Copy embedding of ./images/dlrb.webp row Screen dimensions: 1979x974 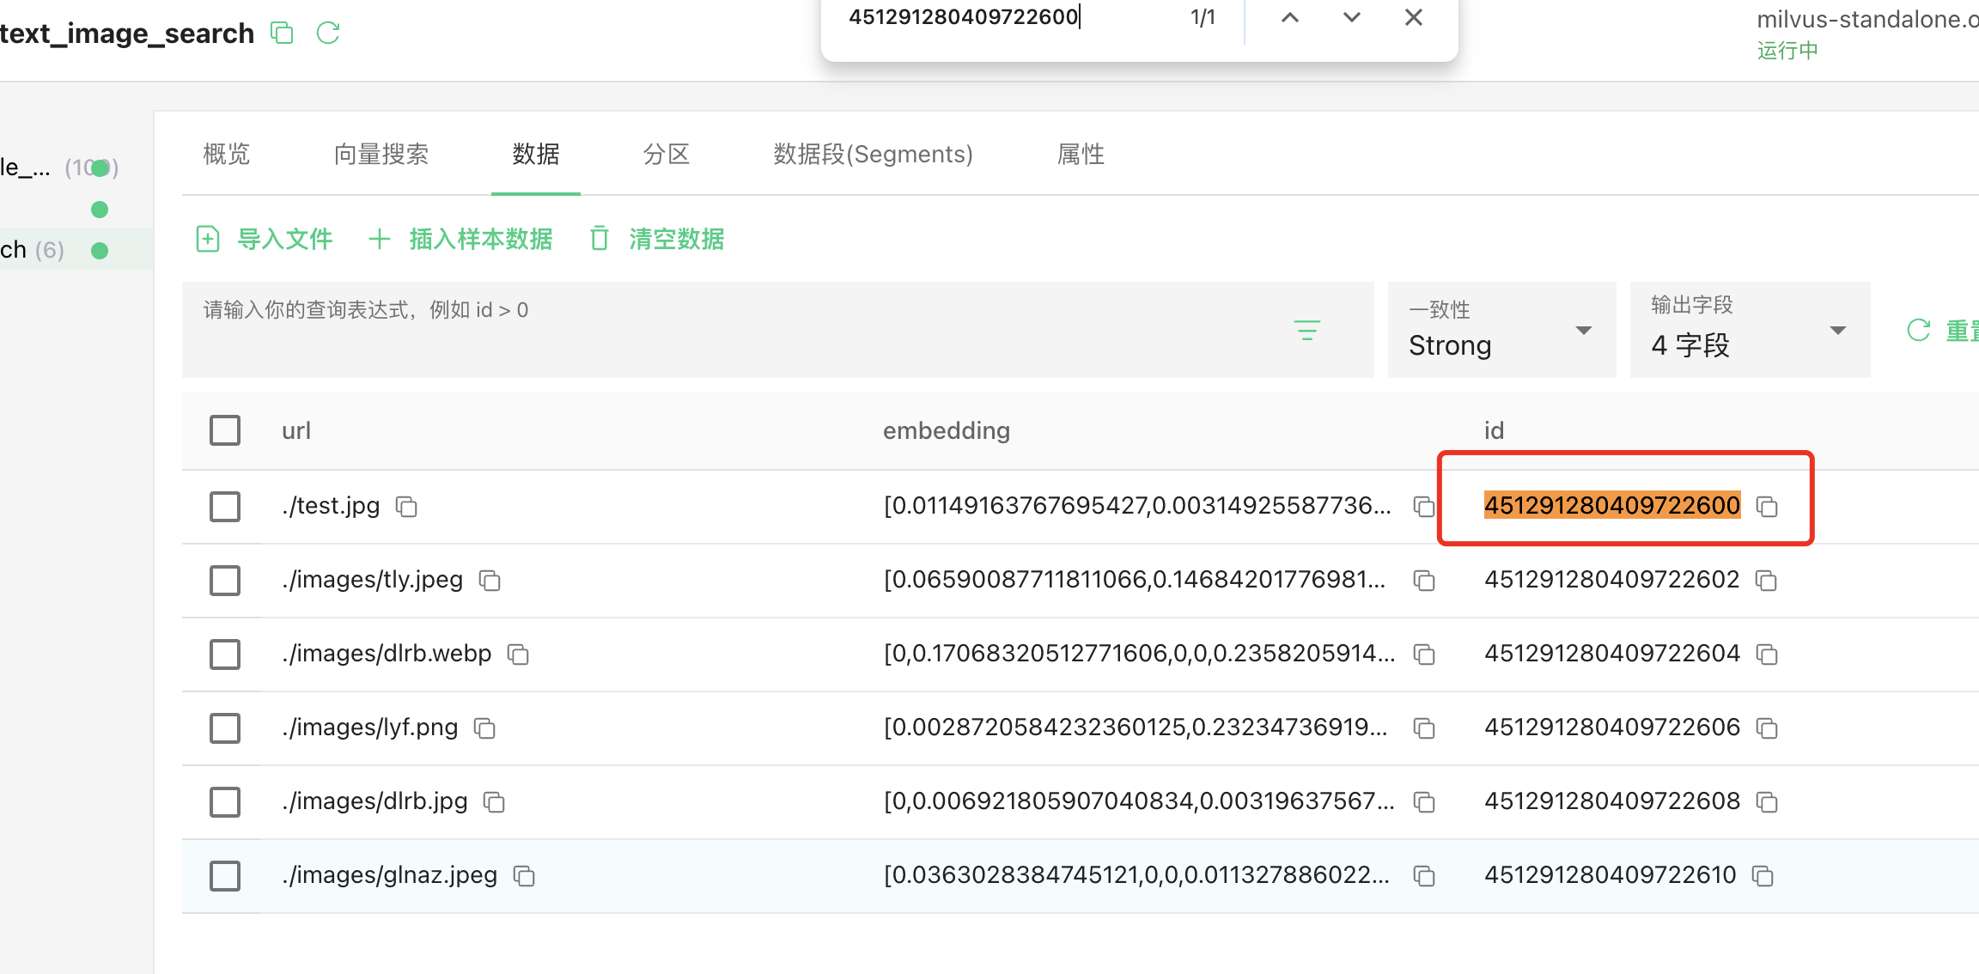click(x=1424, y=654)
